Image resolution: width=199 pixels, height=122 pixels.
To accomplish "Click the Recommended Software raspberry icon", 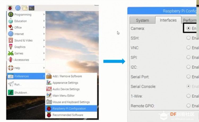I will pyautogui.click(x=49, y=115).
